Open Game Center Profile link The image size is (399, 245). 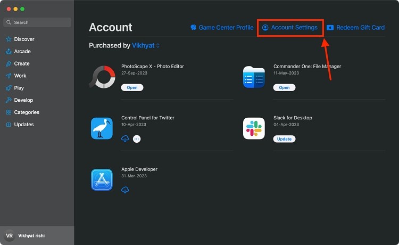pos(226,28)
